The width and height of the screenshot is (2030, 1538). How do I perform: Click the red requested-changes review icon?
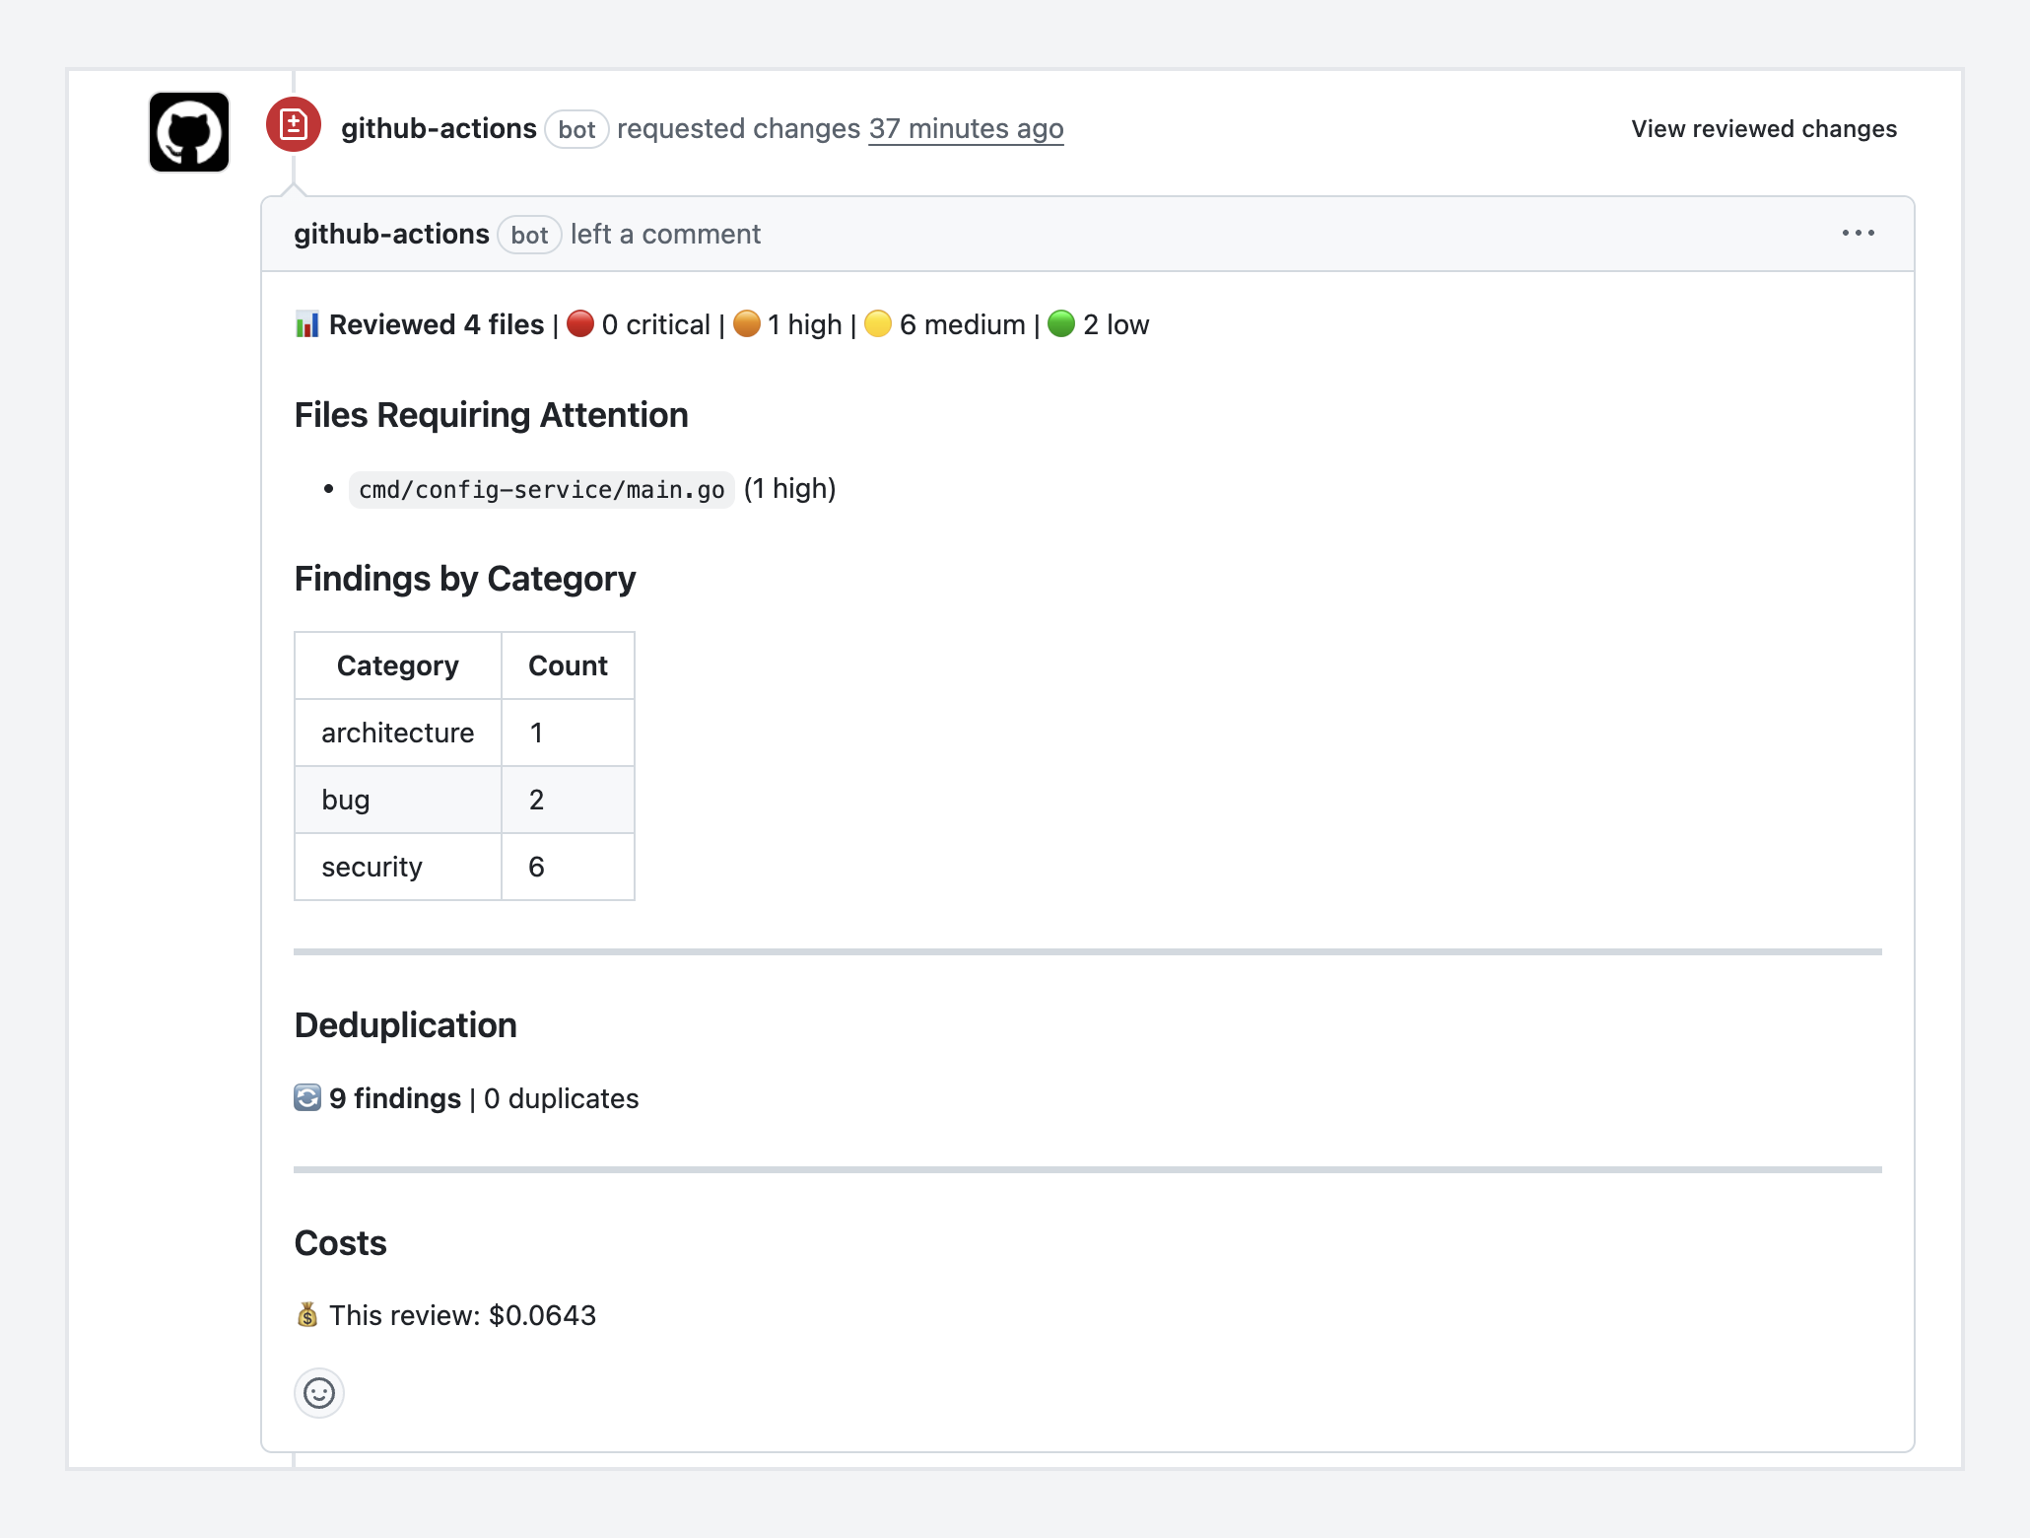pos(293,125)
